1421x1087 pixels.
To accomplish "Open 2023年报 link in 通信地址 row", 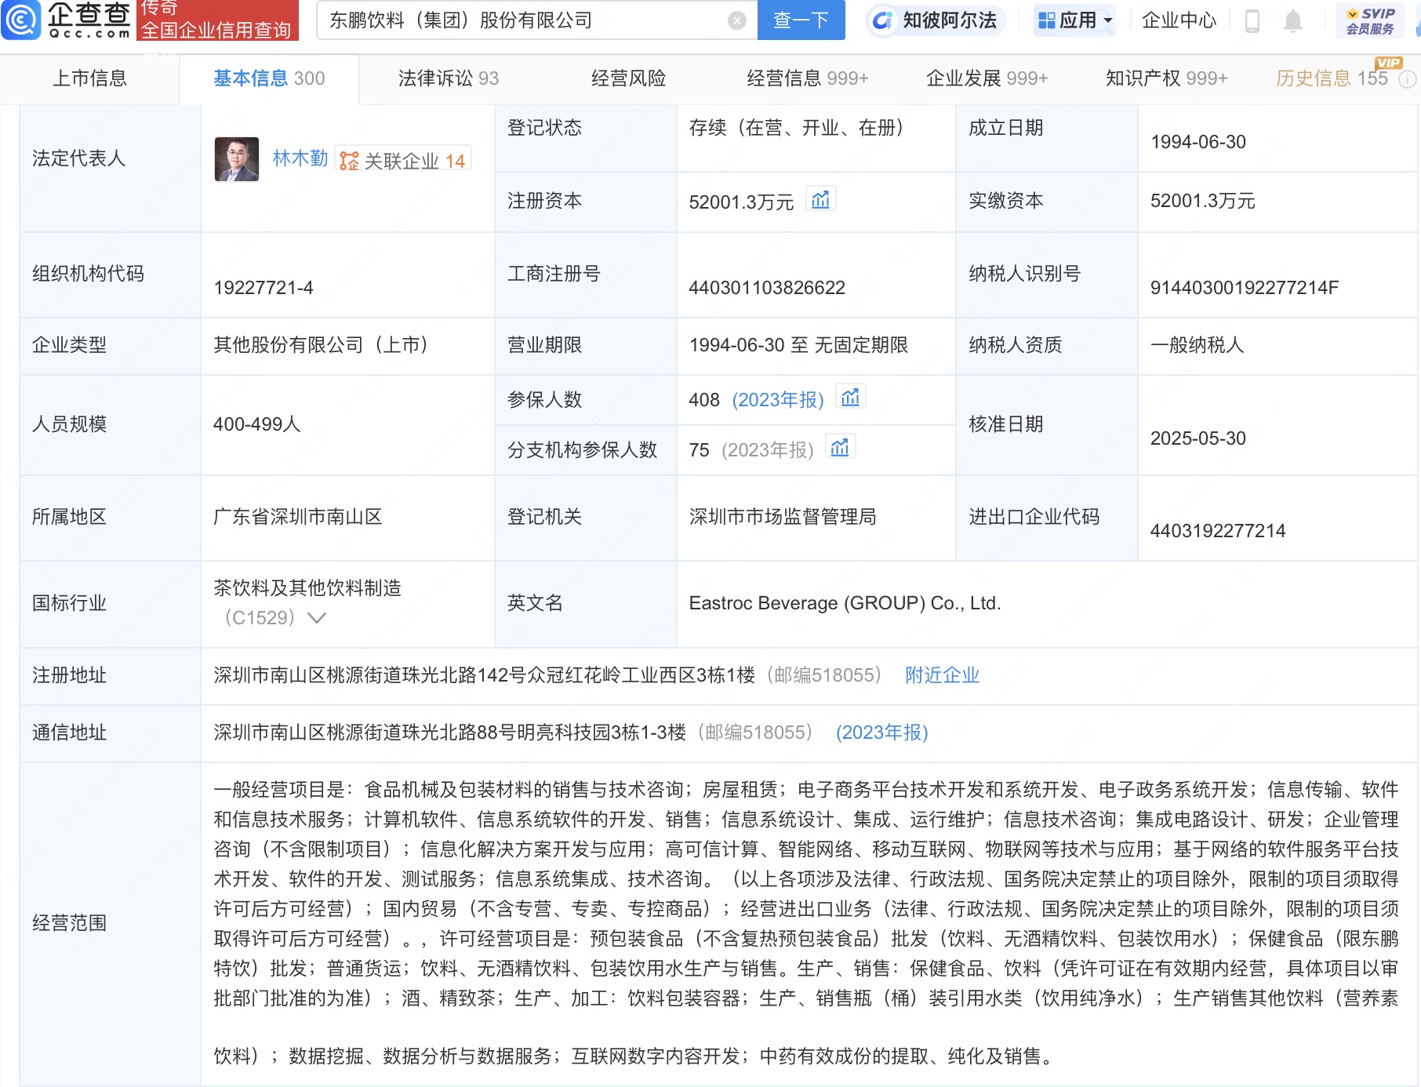I will 882,733.
